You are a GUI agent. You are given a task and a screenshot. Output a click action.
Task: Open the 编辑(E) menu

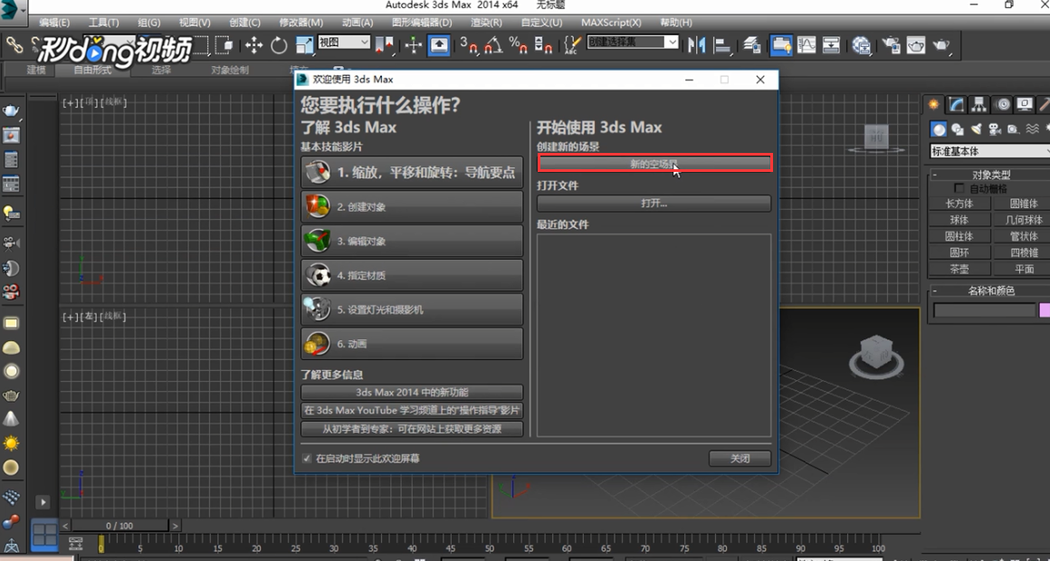[54, 23]
